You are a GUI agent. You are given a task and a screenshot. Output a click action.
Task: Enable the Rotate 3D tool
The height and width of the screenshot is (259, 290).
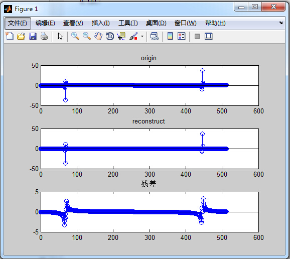(110, 36)
